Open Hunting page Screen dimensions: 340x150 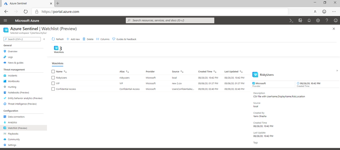click(12, 87)
